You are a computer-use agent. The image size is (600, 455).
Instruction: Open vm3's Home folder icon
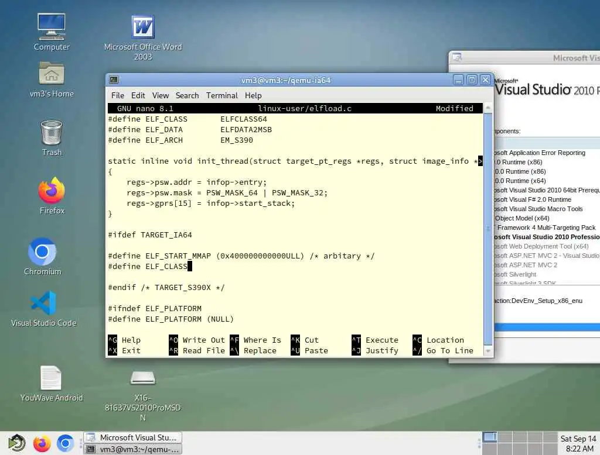click(52, 80)
